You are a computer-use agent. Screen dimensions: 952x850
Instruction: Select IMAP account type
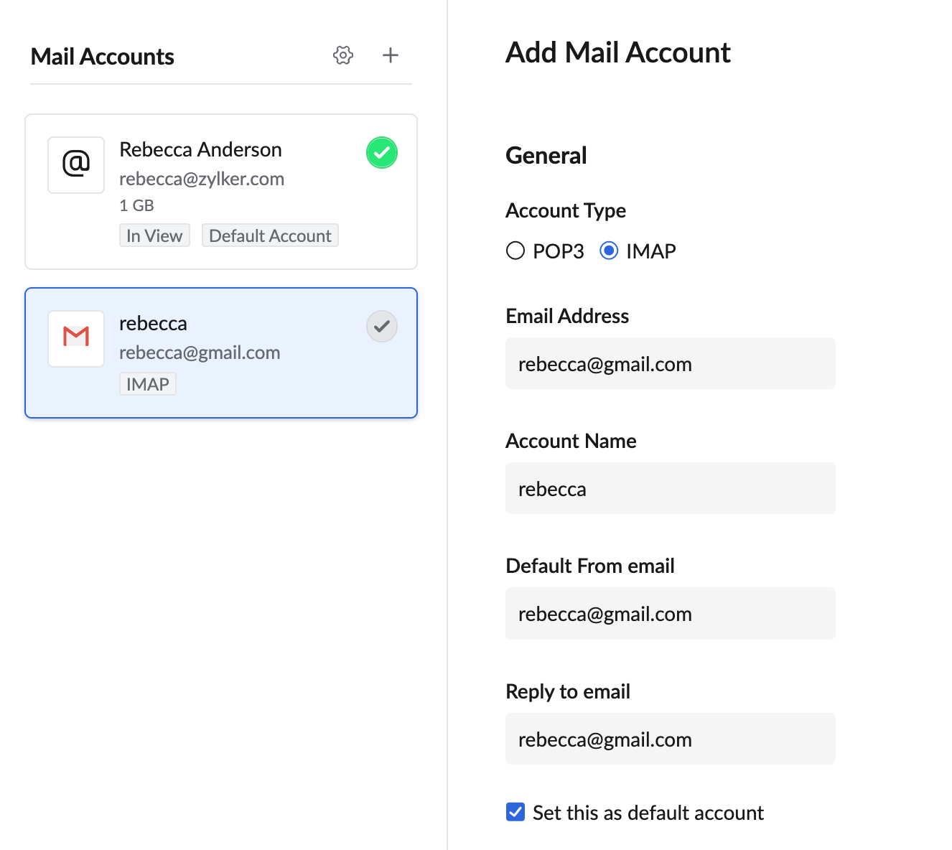pos(609,251)
